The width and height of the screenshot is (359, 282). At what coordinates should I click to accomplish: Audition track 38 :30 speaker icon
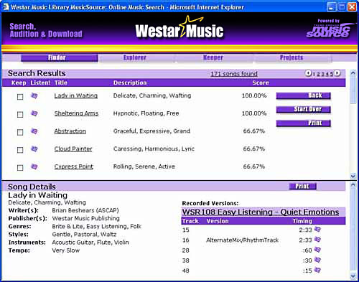pyautogui.click(x=317, y=260)
